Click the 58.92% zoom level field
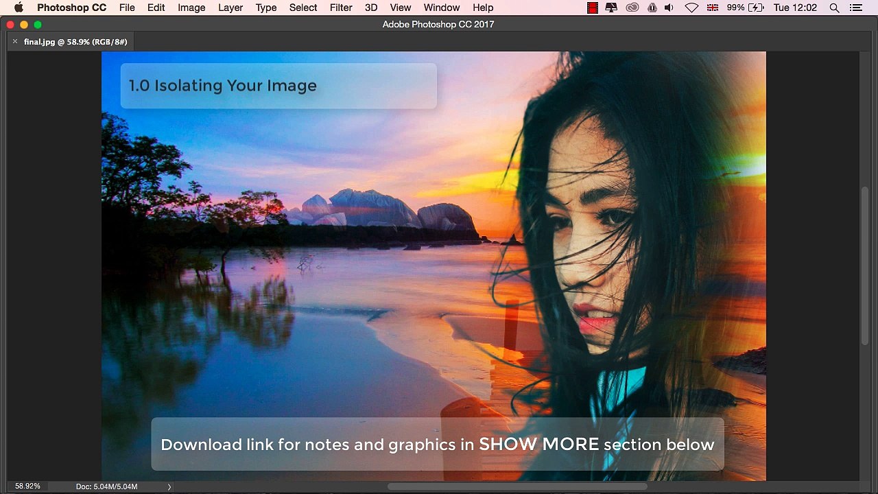Screen dimensions: 878x494 click(x=27, y=486)
